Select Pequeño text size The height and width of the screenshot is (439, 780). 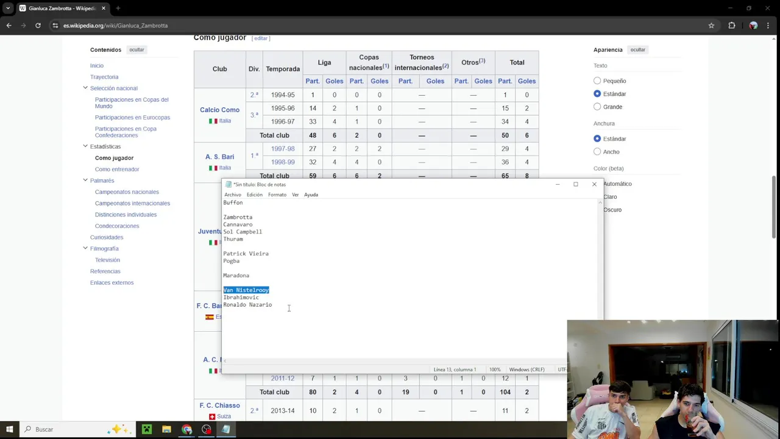597,80
